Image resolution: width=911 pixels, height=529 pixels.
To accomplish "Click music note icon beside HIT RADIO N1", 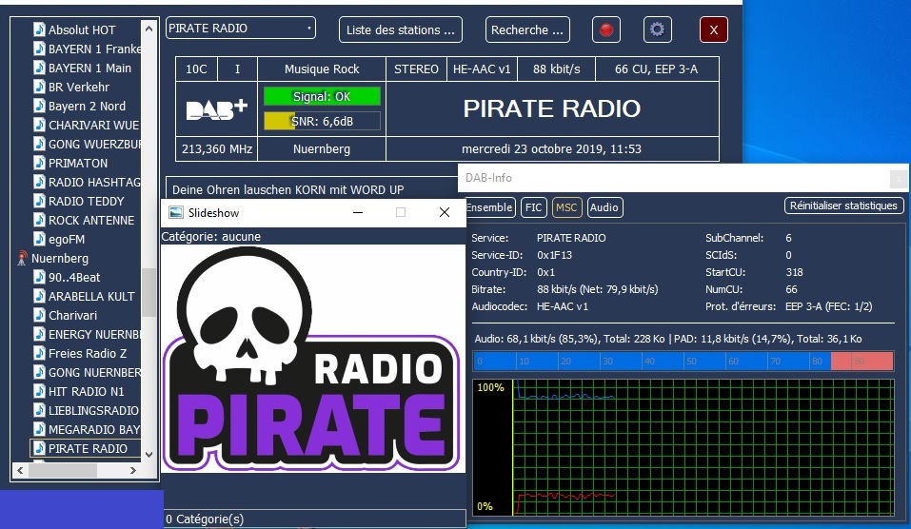I will (39, 391).
